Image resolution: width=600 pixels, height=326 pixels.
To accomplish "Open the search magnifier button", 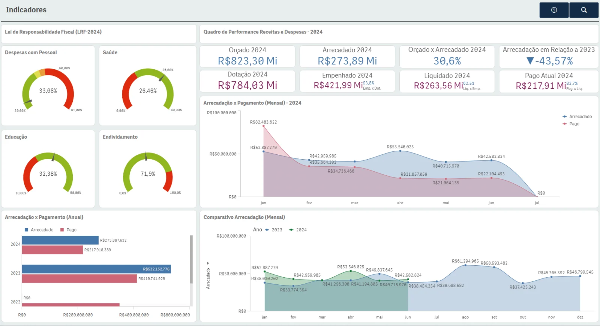I will tap(584, 10).
